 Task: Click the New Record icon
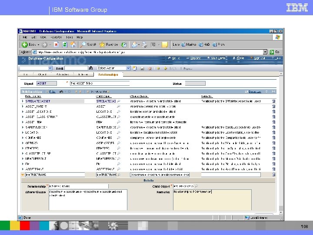coord(135,68)
